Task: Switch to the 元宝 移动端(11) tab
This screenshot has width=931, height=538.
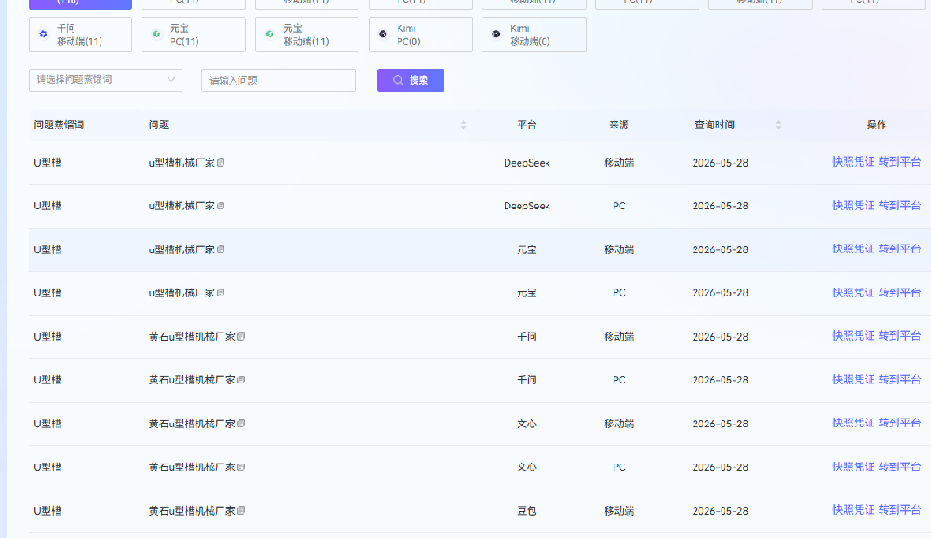Action: click(x=307, y=34)
